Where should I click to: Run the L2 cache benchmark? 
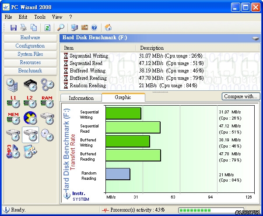pyautogui.click(x=30, y=102)
